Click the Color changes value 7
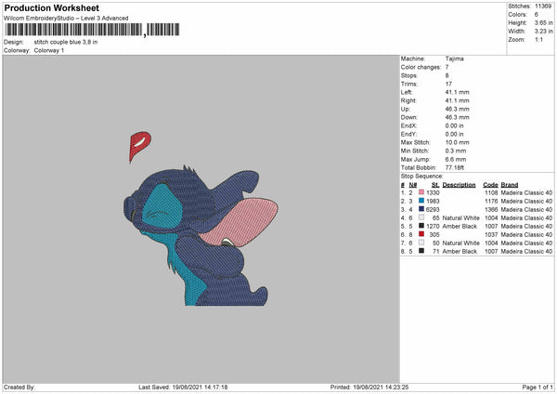This screenshot has height=394, width=557. click(x=447, y=67)
